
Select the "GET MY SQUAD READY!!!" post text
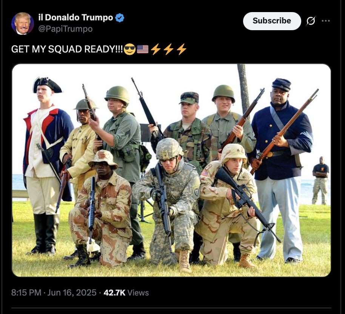click(67, 49)
